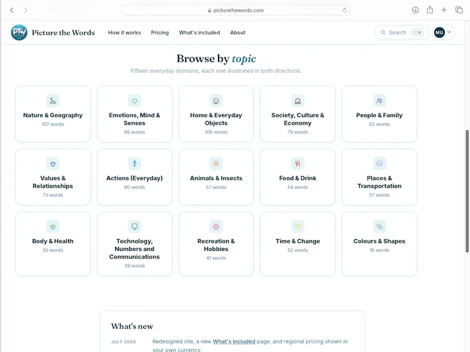This screenshot has width=470, height=352.
Task: Open the Time & Change card title
Action: point(298,241)
